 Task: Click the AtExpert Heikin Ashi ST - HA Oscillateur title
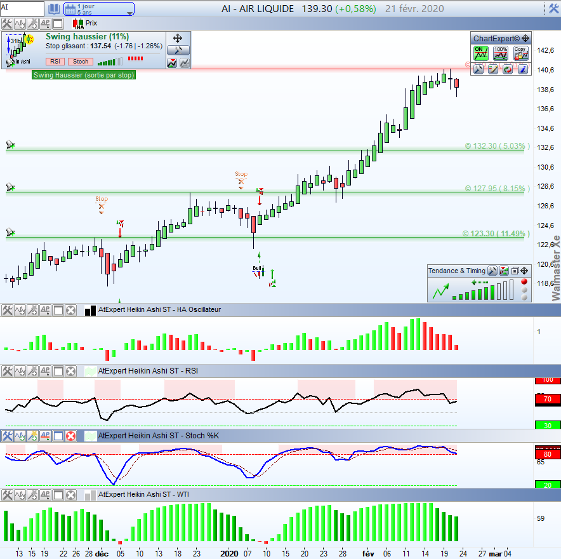[159, 309]
